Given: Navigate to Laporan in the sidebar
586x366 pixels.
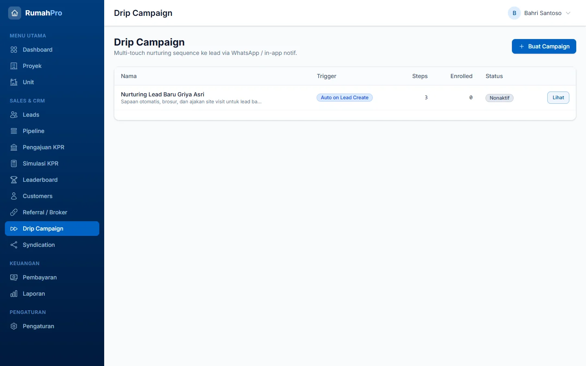Looking at the screenshot, I should (52, 294).
